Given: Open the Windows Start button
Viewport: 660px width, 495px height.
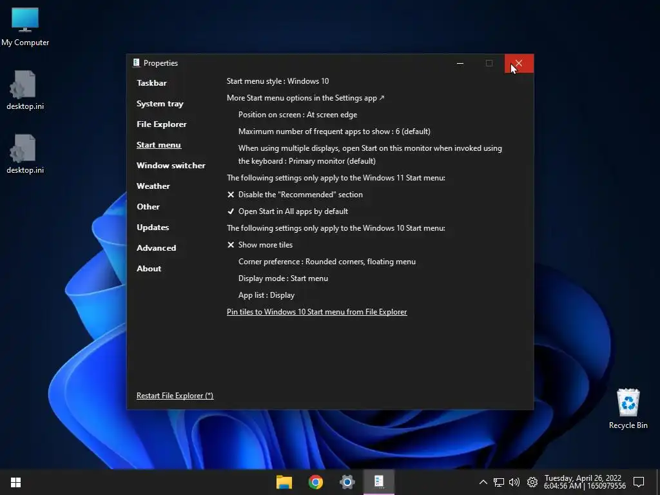Looking at the screenshot, I should pyautogui.click(x=15, y=482).
